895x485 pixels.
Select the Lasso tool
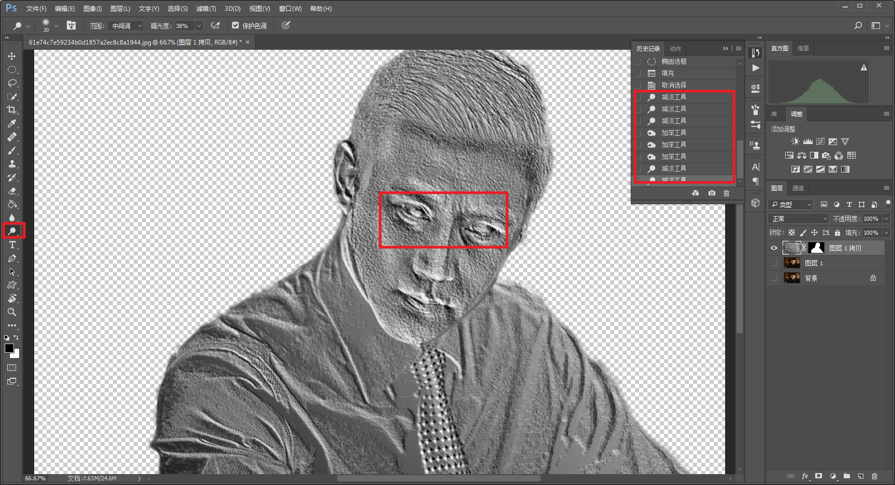click(x=11, y=83)
